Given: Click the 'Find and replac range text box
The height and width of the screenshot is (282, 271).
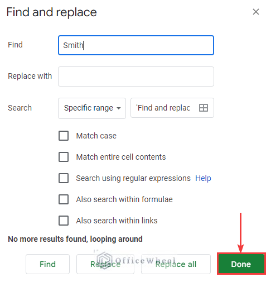Looking at the screenshot, I should point(172,108).
